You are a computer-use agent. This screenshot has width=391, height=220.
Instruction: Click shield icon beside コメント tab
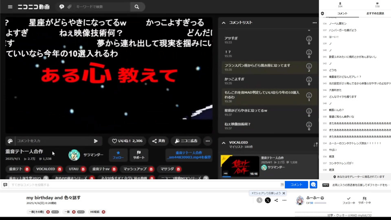point(323,13)
